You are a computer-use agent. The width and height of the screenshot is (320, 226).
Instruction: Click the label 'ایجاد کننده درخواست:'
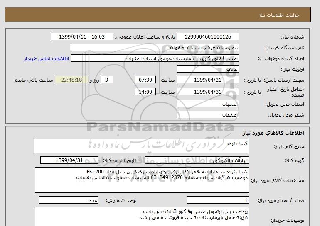coord(281,58)
